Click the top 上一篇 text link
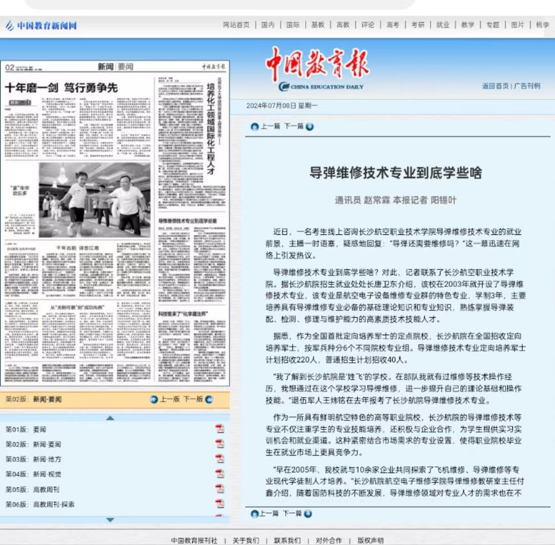555x545 pixels. [x=270, y=126]
